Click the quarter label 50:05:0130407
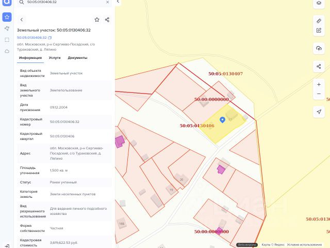 [x=226, y=74]
